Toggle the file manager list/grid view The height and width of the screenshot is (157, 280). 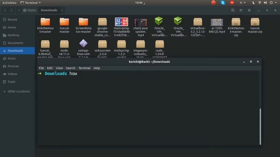click(241, 10)
